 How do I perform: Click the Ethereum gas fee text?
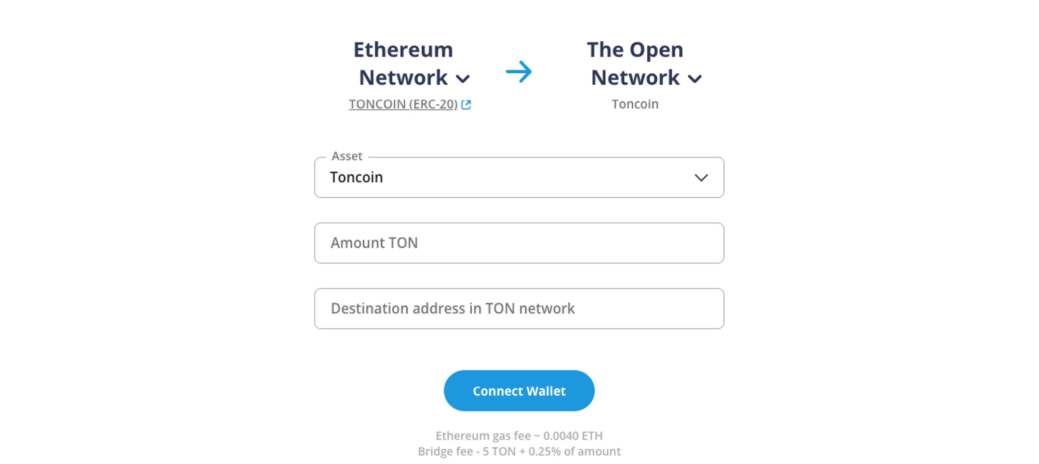click(x=519, y=435)
